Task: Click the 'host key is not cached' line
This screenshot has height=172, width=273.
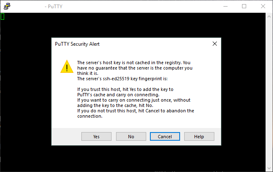Action: tap(133, 63)
